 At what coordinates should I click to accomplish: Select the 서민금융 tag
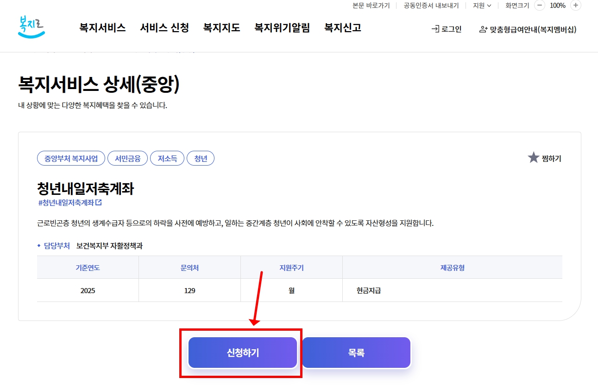coord(128,159)
